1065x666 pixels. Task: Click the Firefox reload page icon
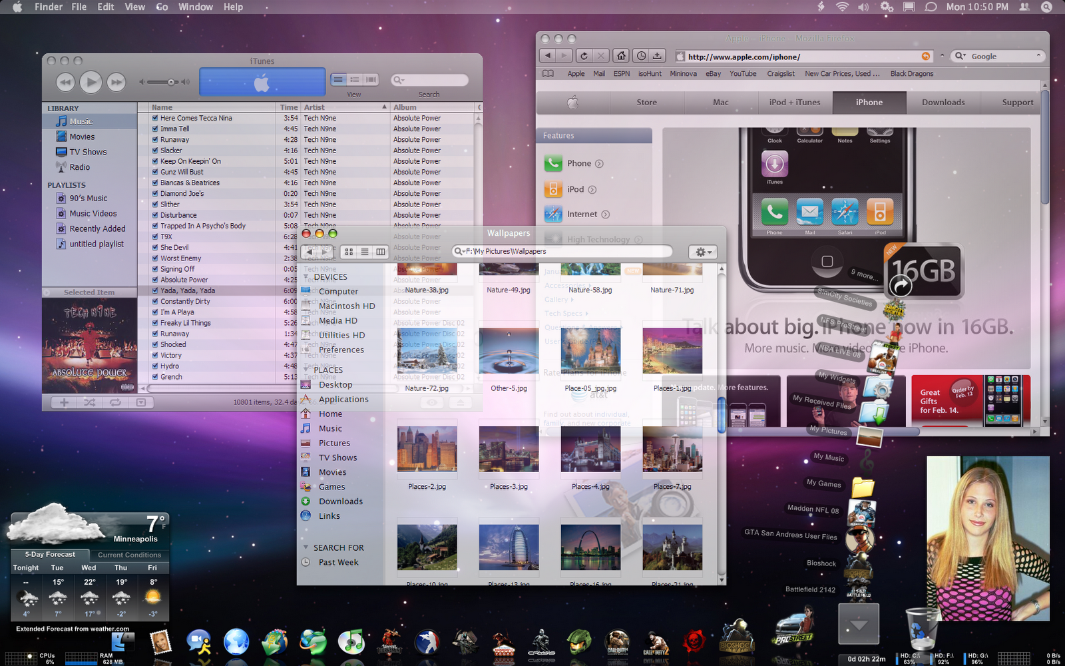pos(584,56)
